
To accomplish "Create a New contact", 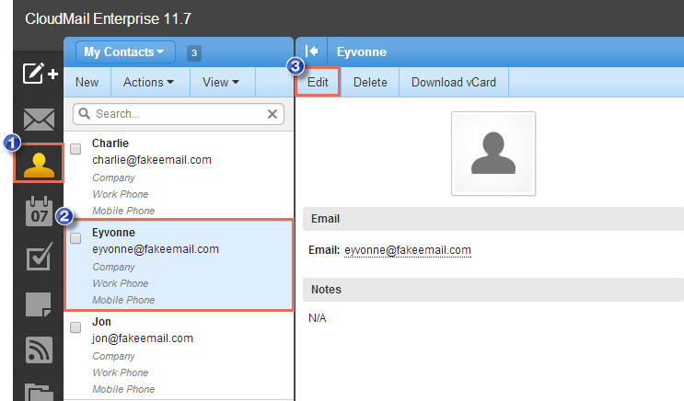I will tap(87, 82).
